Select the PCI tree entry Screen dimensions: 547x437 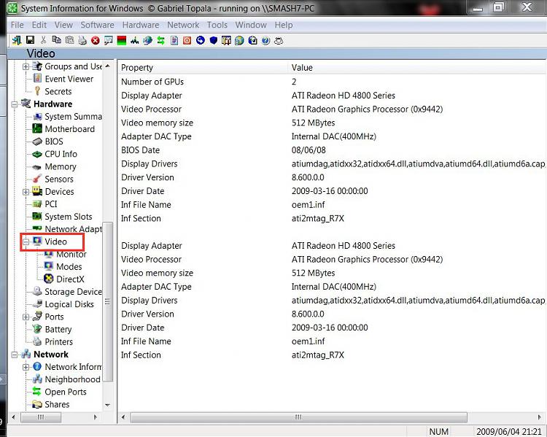[51, 204]
